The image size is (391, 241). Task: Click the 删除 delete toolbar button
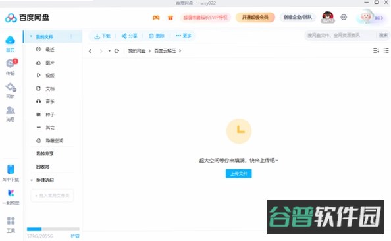coord(157,36)
